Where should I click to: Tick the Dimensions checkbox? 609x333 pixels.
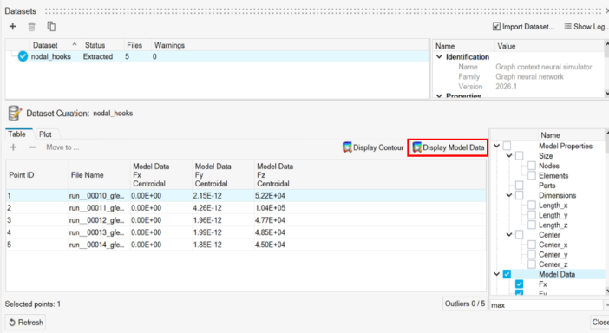pyautogui.click(x=520, y=195)
